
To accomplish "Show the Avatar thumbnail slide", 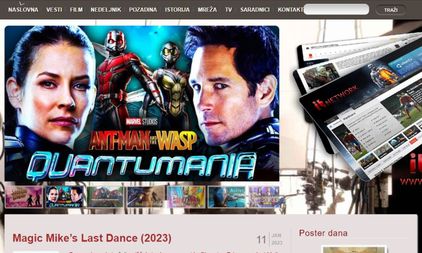I will click(226, 197).
